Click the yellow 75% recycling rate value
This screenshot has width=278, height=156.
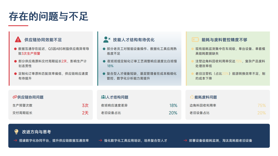pyautogui.click(x=262, y=105)
